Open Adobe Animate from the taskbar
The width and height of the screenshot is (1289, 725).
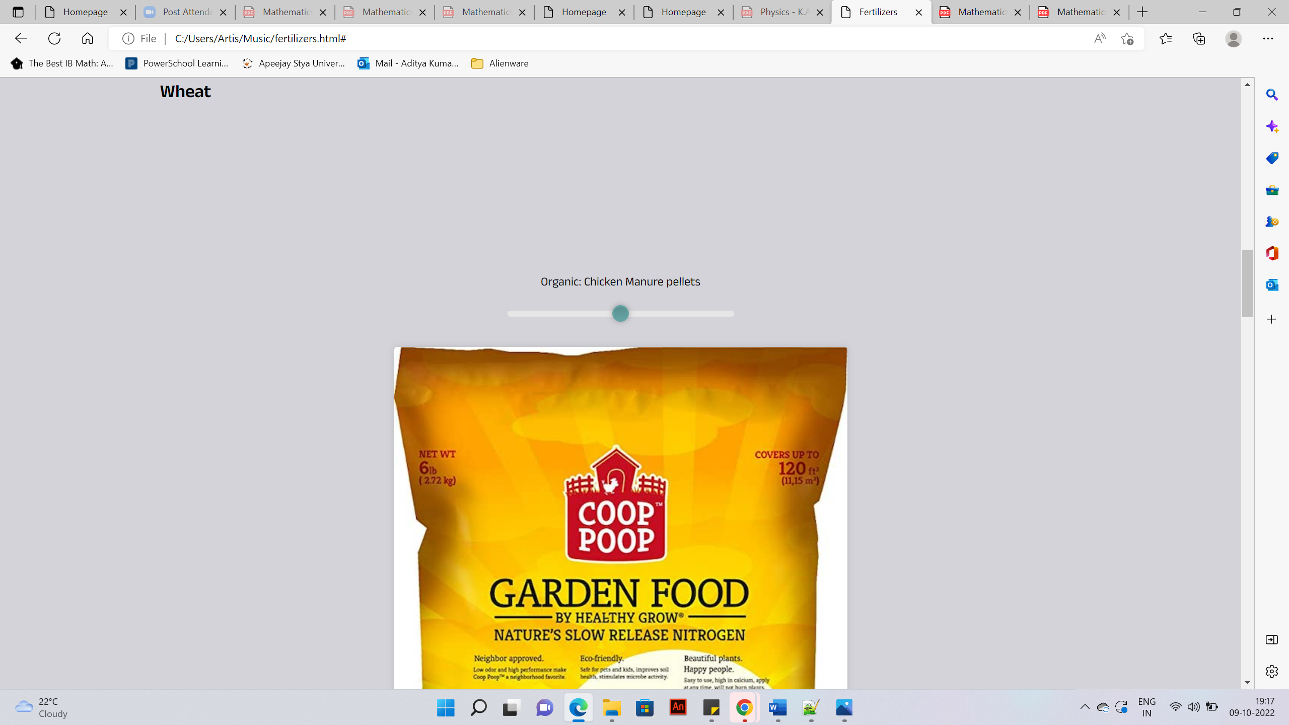678,707
